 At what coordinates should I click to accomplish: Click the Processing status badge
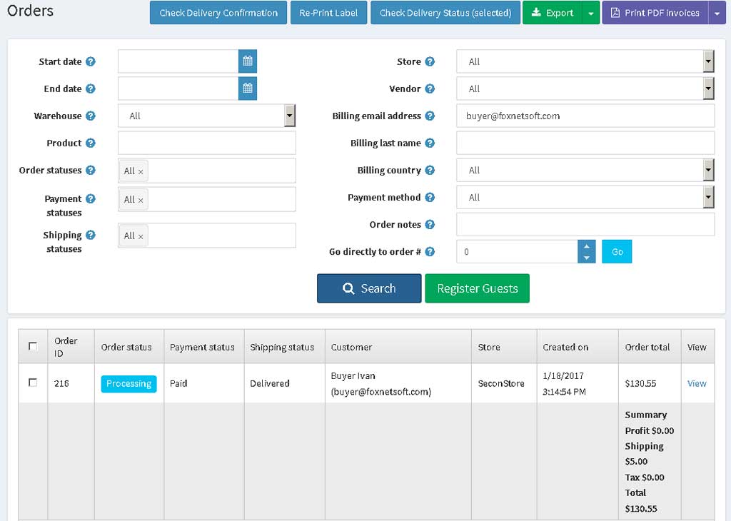tap(128, 383)
